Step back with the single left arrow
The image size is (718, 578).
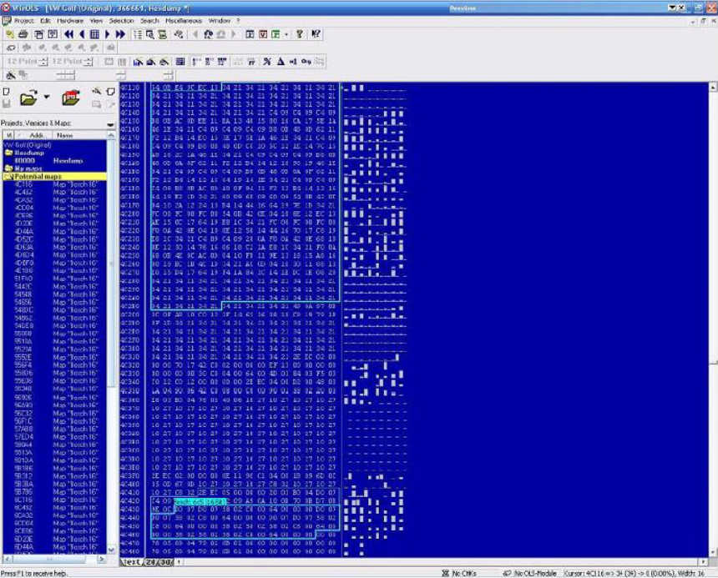coord(82,34)
